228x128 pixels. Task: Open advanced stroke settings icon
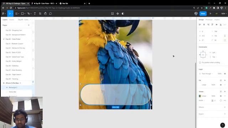[x=225, y=100]
